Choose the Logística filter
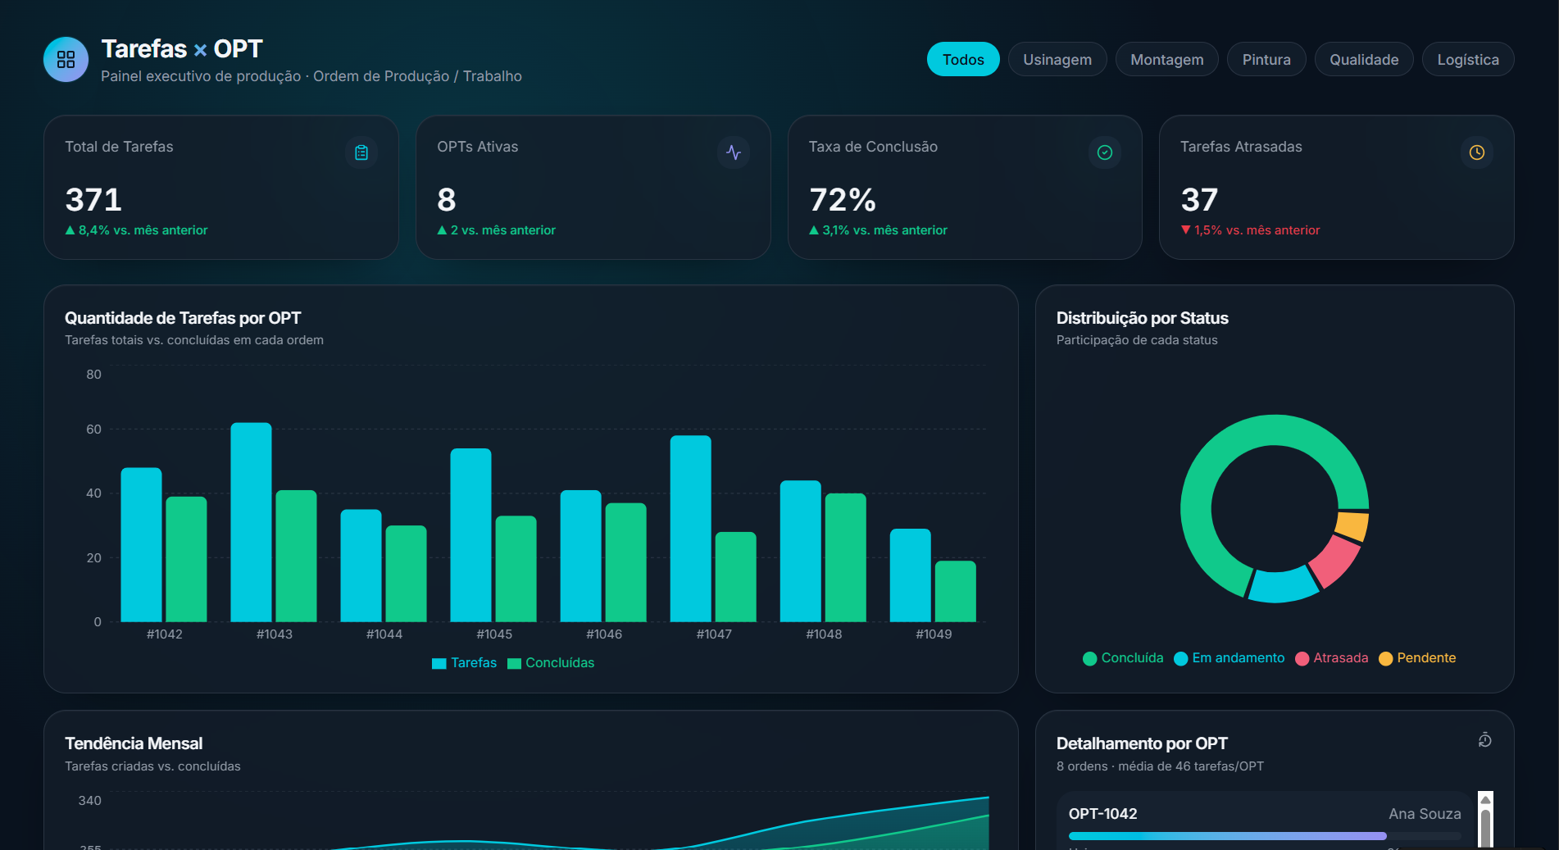 [1468, 59]
